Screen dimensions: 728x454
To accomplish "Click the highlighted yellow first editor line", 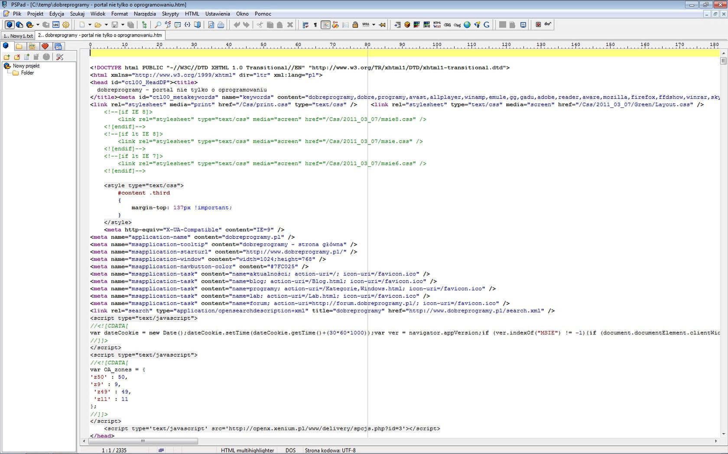I will (404, 53).
